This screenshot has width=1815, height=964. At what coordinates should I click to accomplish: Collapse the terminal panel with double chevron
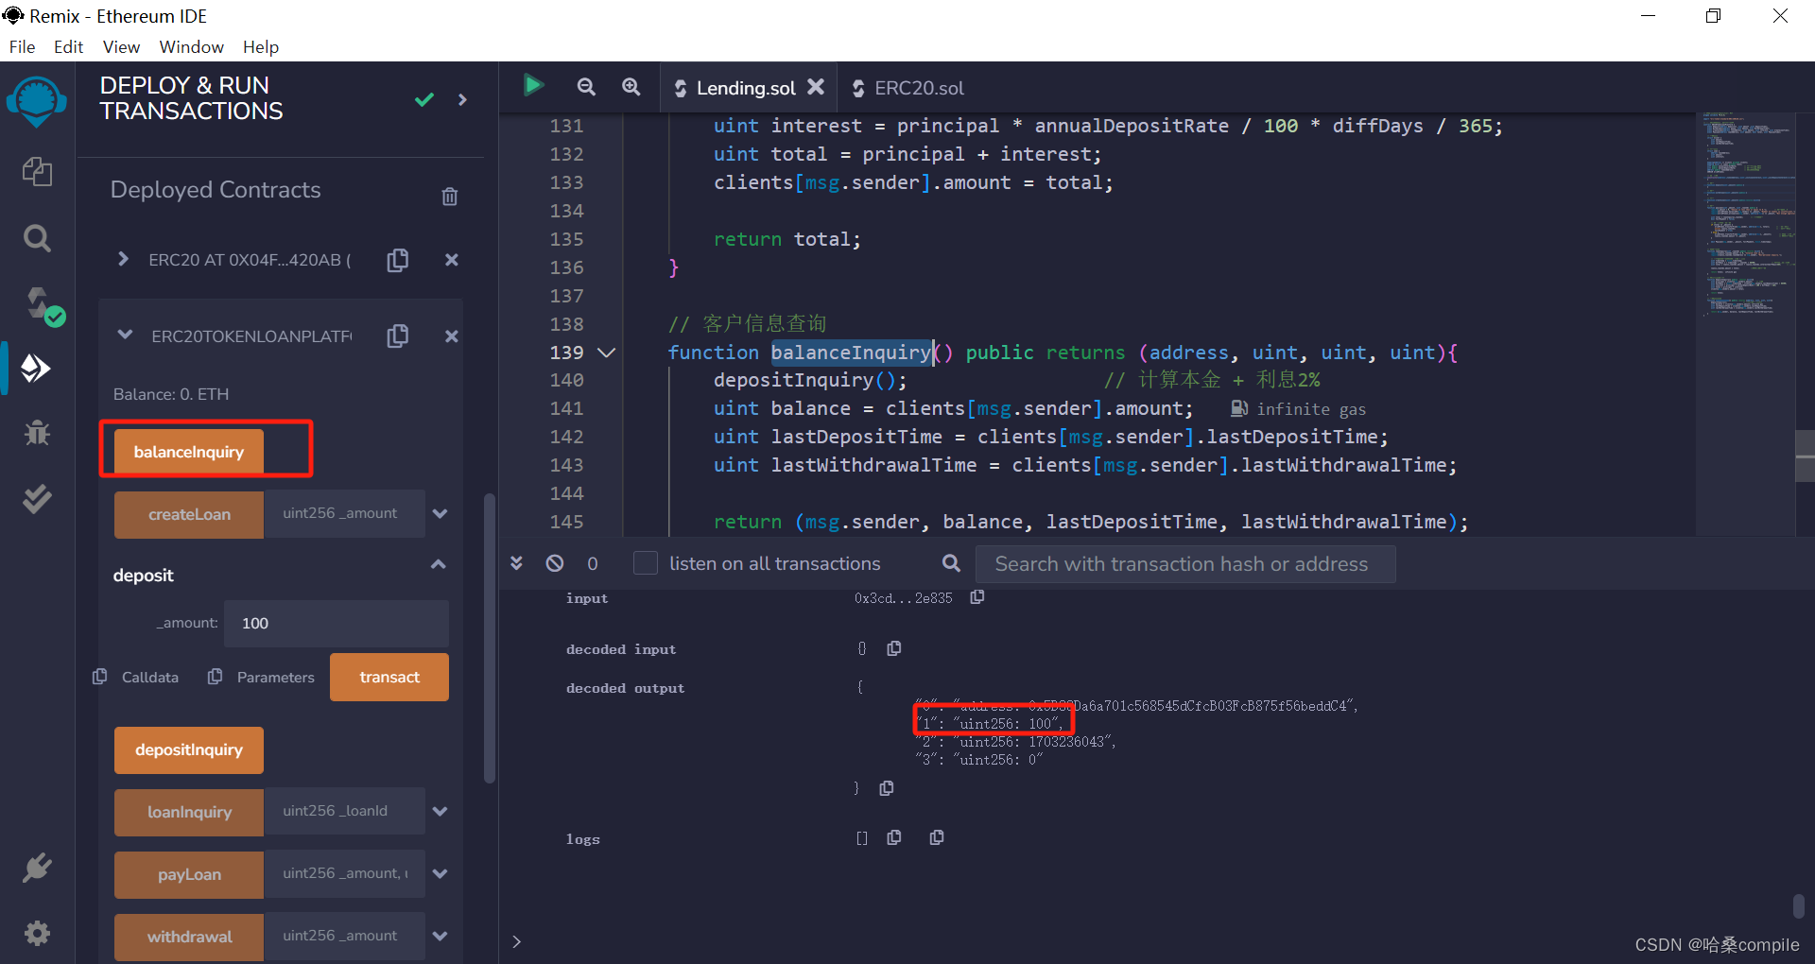click(x=516, y=563)
